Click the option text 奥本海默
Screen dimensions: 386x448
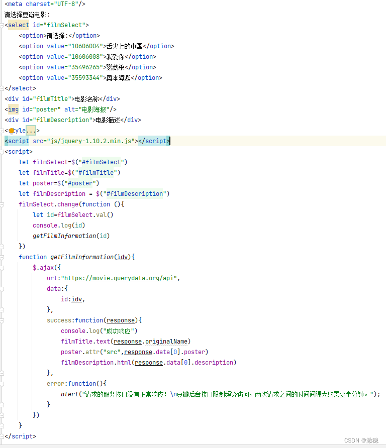tap(119, 78)
